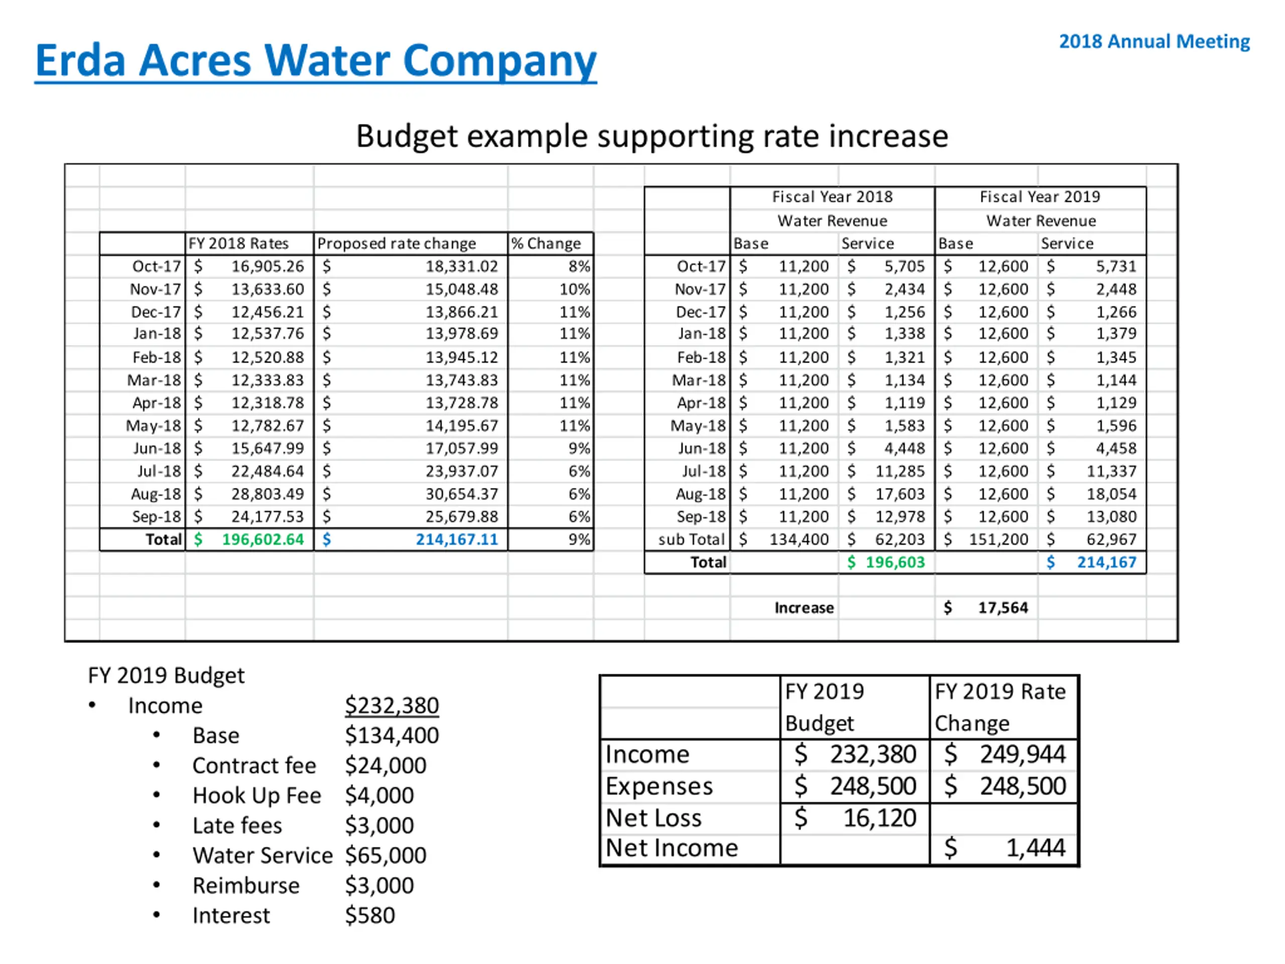
Task: Select the Mar-18 proposed value 13,743.83
Action: (x=462, y=380)
